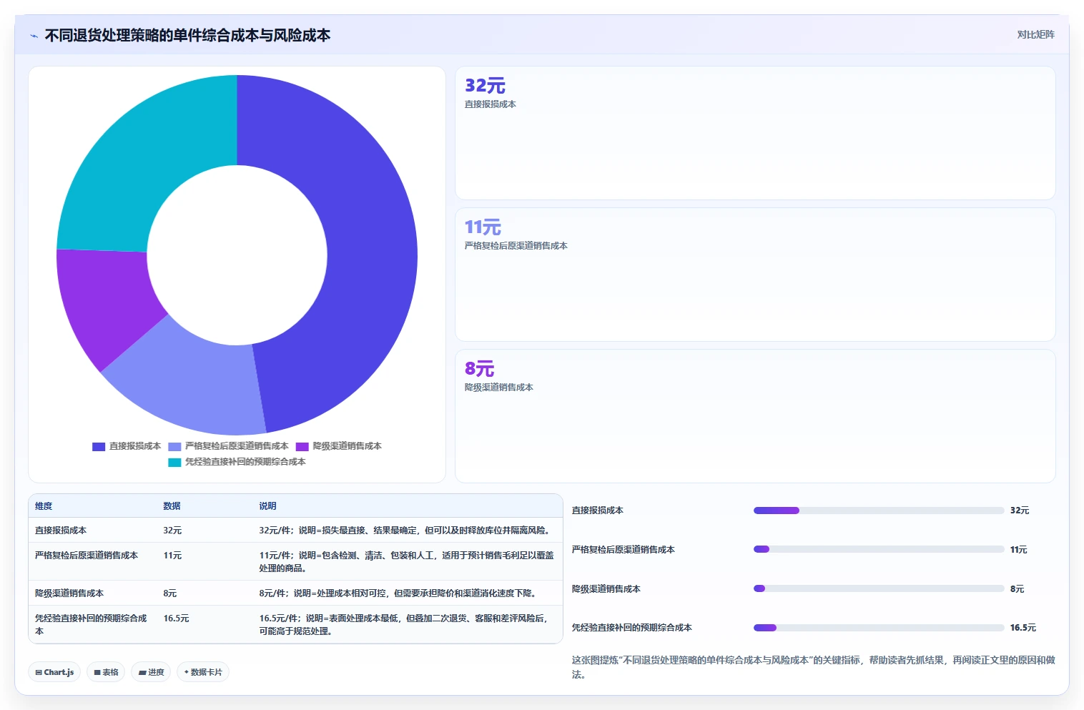The height and width of the screenshot is (710, 1084).
Task: Click table cell 11元 in data column
Action: (x=172, y=556)
